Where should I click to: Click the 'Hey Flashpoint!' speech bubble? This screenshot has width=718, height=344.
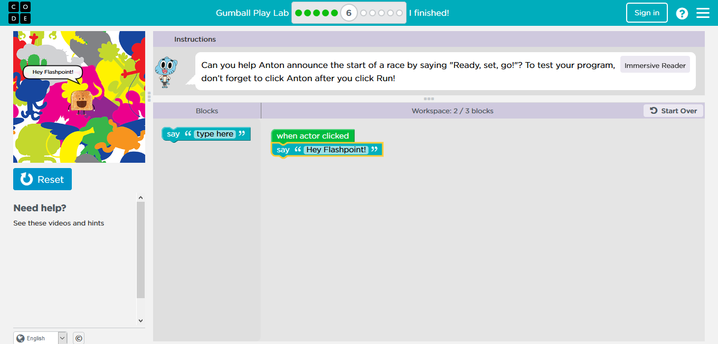click(53, 72)
